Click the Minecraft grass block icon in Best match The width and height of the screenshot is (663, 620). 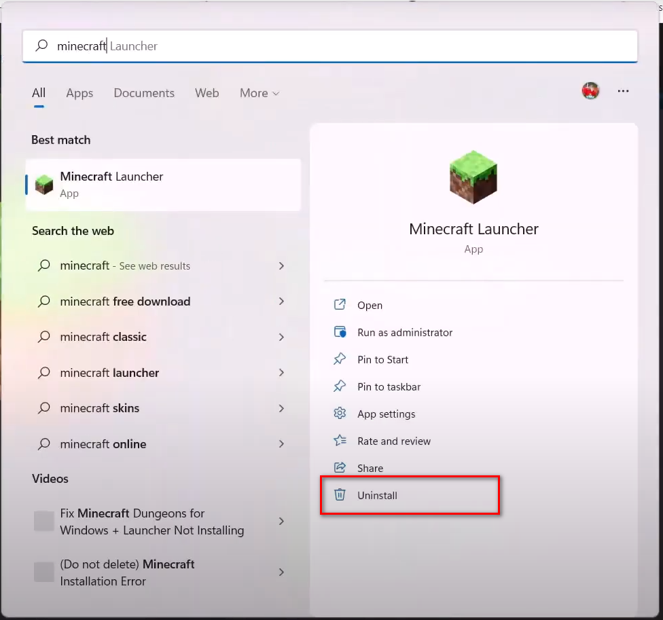point(44,185)
